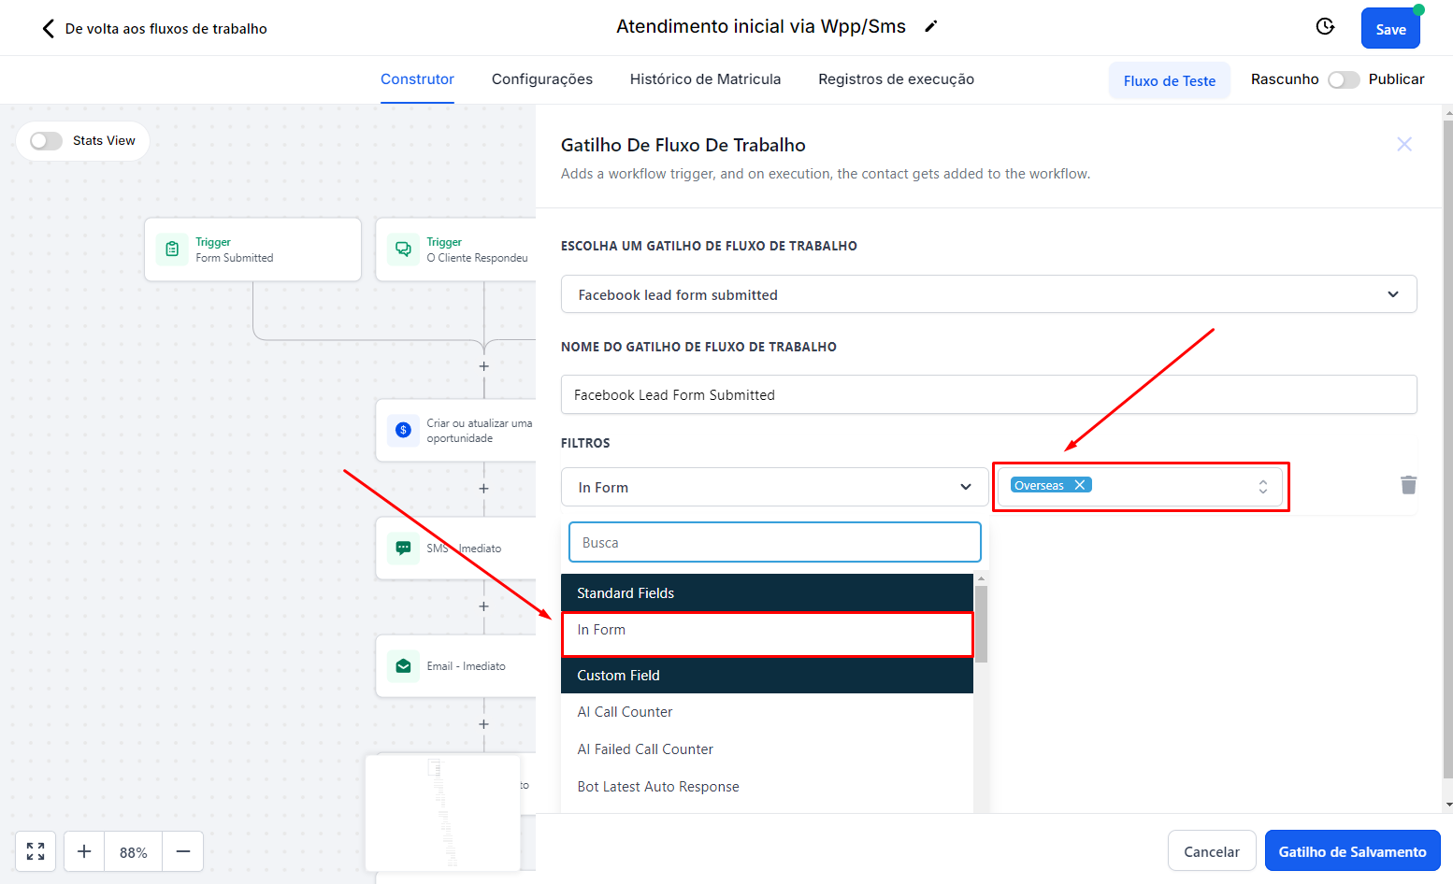Screen dimensions: 1453x884
Task: Open the version history clock icon
Action: [x=1325, y=27]
